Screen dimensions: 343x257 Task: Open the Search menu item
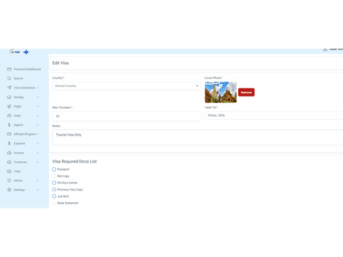pyautogui.click(x=19, y=78)
